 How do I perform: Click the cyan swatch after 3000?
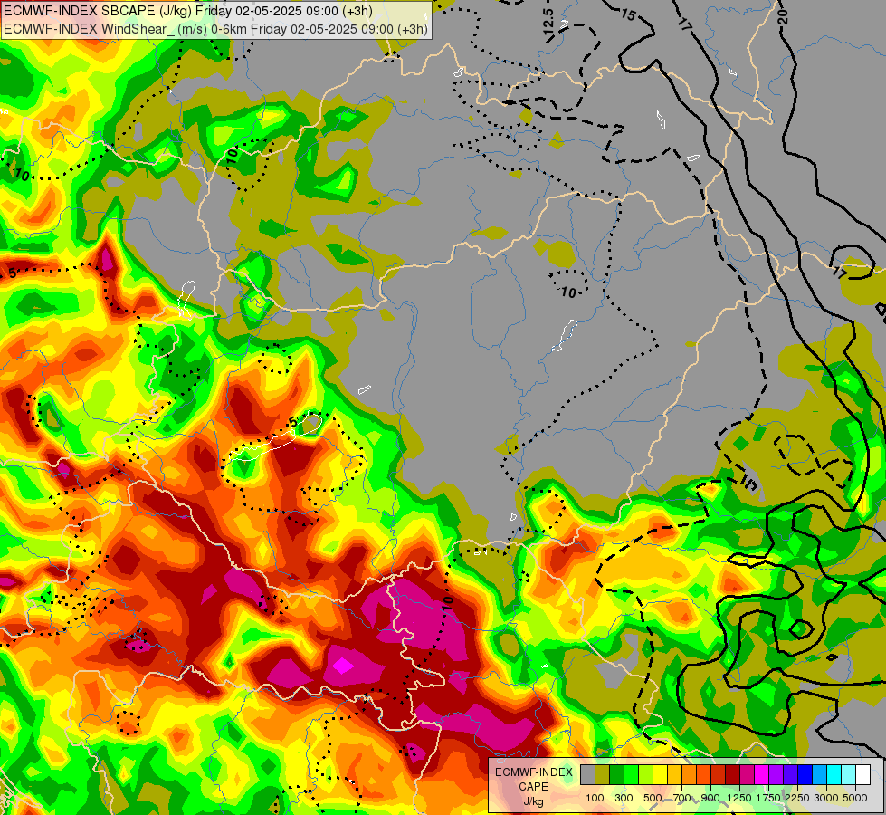coord(834,774)
